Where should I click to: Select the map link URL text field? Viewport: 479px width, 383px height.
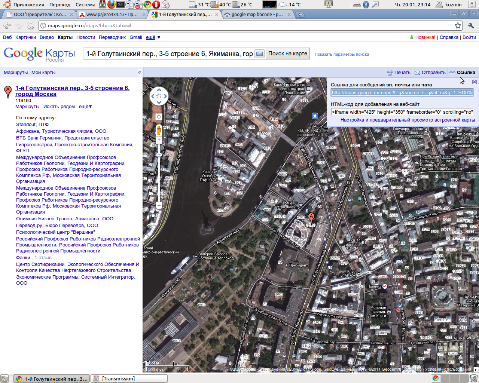pos(402,93)
